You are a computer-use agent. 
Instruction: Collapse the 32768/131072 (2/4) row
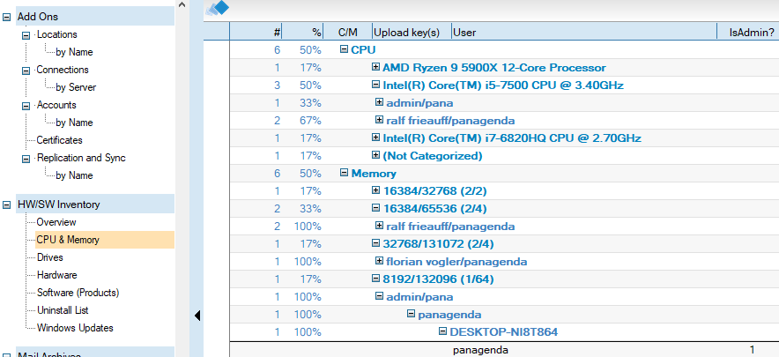(375, 243)
